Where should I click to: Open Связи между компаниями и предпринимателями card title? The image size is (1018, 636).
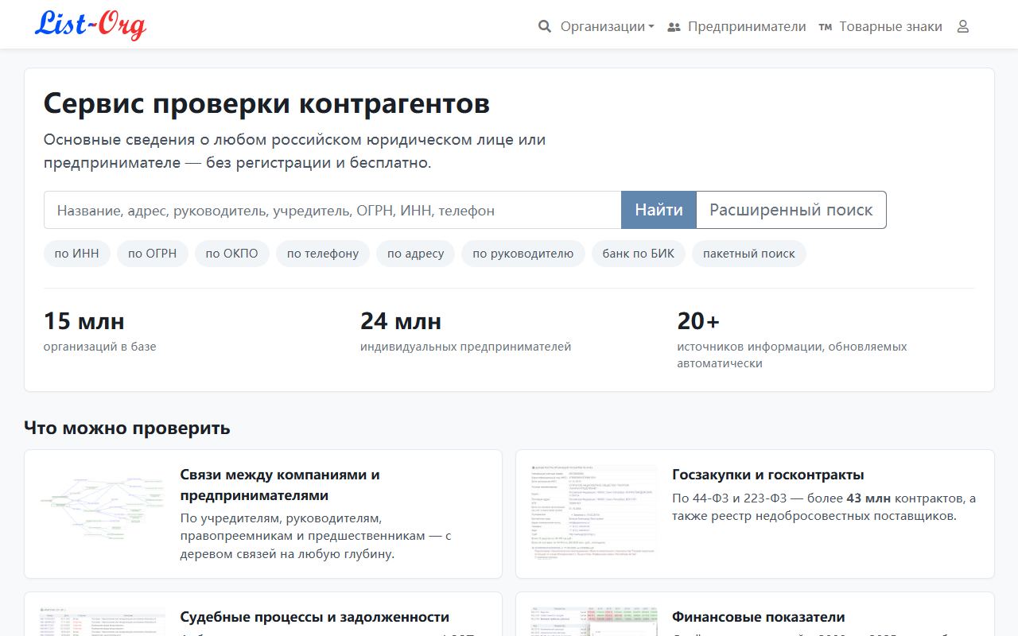pos(280,485)
